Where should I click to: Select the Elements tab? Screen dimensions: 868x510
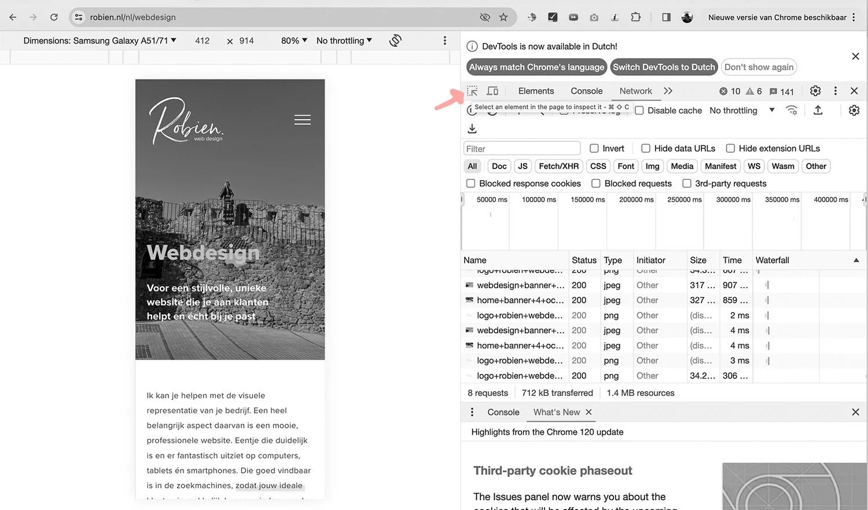[x=536, y=91]
